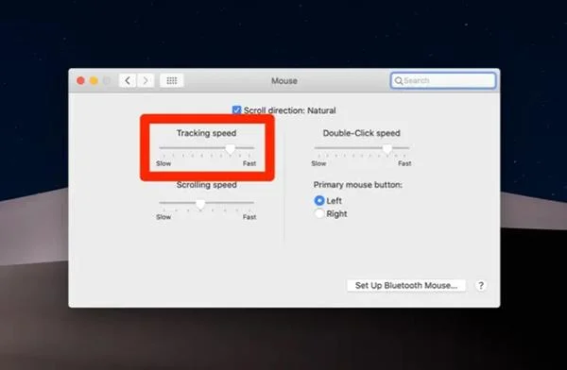The image size is (567, 370).
Task: Minimize the Mouse window with yellow button
Action: [x=94, y=80]
